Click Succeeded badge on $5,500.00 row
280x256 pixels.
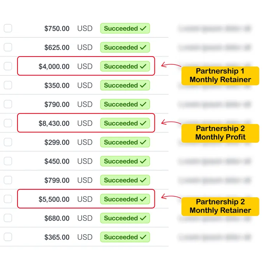tap(125, 199)
